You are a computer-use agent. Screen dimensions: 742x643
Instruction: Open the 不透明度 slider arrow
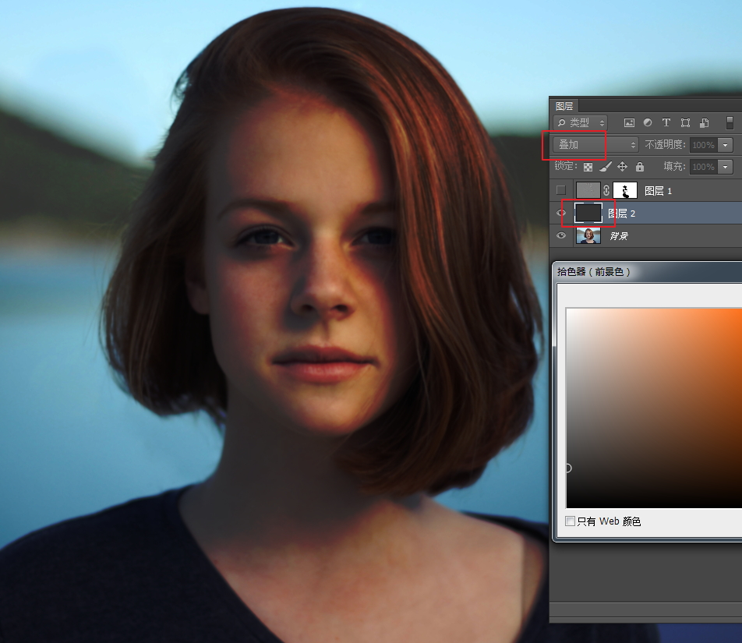pos(725,145)
